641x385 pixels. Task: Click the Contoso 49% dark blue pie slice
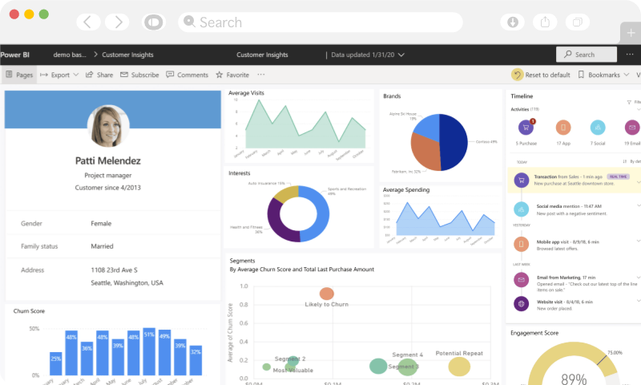454,141
